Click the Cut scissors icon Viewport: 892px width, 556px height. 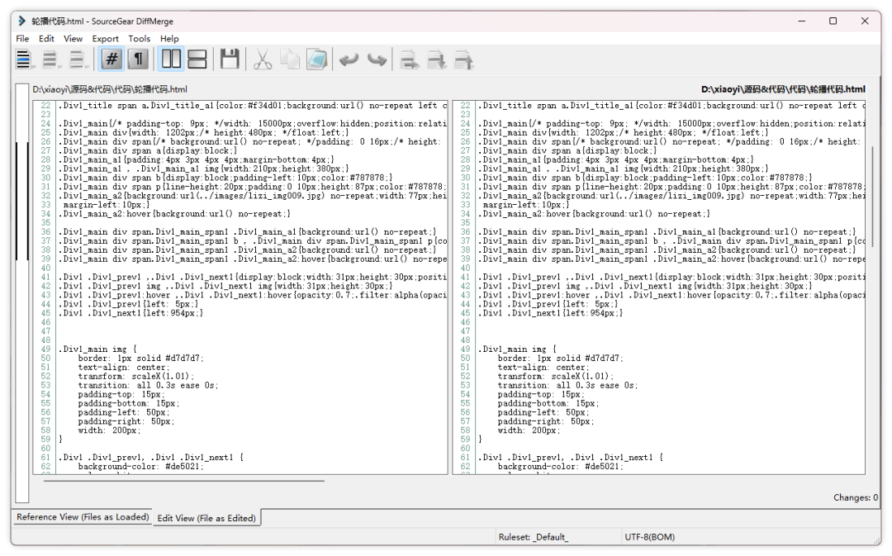coord(263,59)
